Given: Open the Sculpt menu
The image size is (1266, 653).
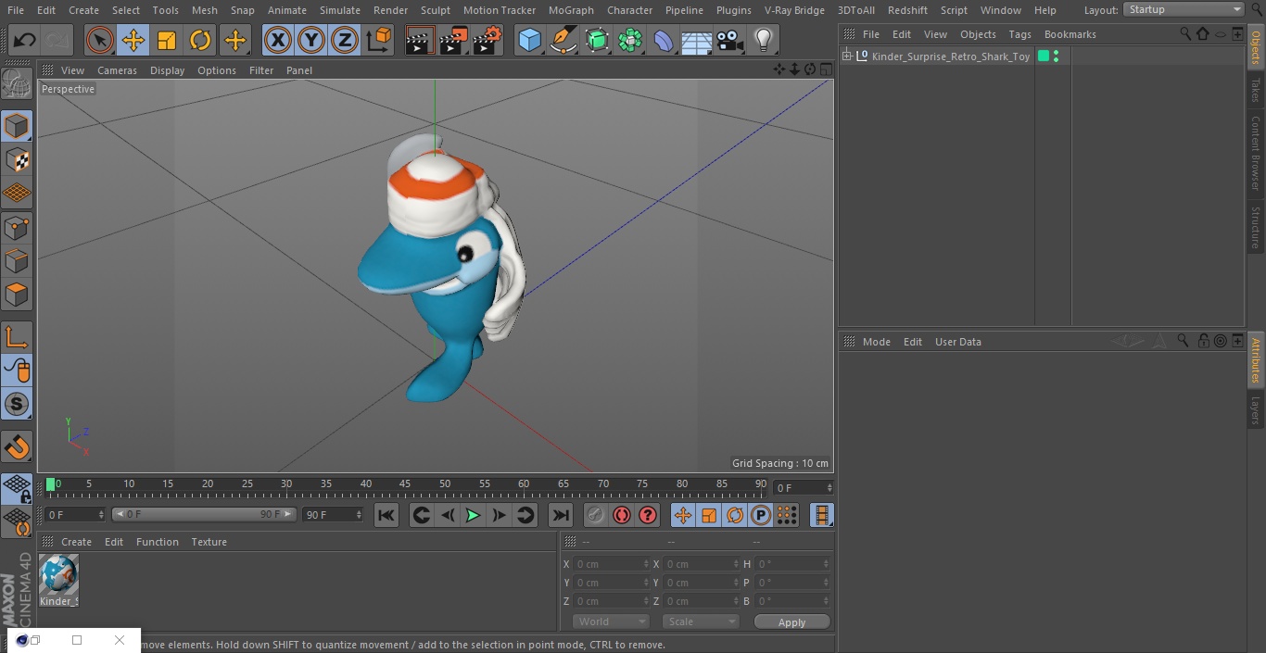Looking at the screenshot, I should click(x=436, y=10).
